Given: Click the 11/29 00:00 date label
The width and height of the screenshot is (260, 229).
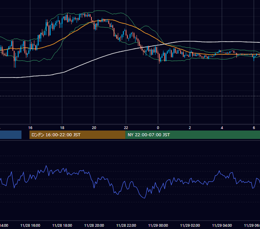Looking at the screenshot, I should [x=158, y=226].
